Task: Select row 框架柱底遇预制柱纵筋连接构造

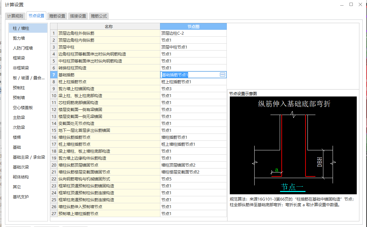Action: pos(108,200)
